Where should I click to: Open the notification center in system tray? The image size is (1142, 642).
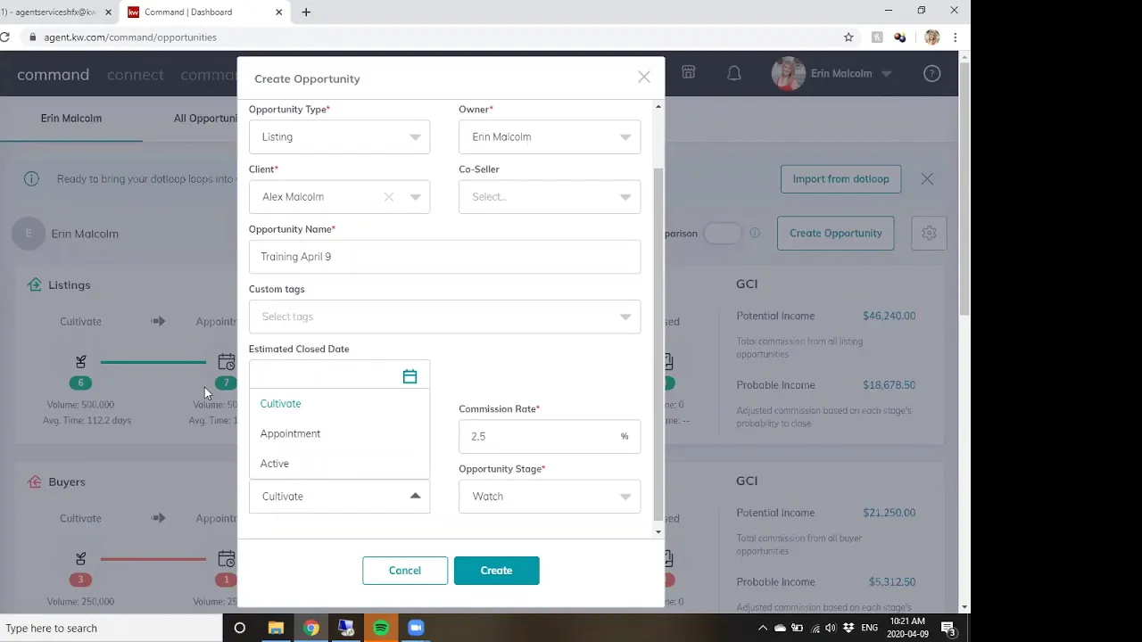tap(949, 629)
